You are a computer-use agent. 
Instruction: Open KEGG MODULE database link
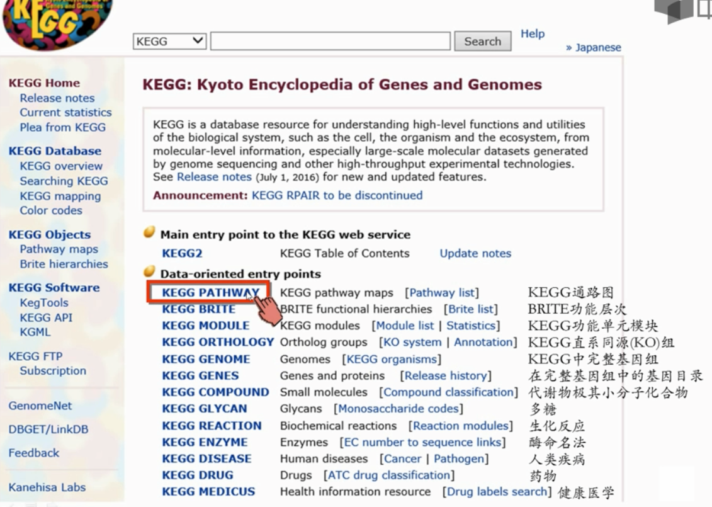pyautogui.click(x=206, y=326)
